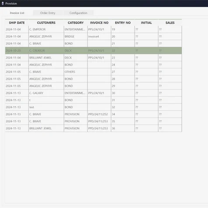This screenshot has width=208, height=208.
Task: Select the highlighted C. CREATOR row
Action: tap(94, 51)
